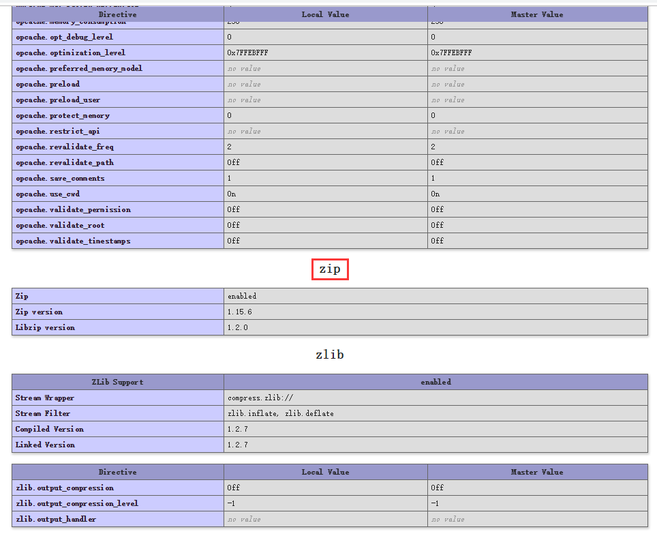Click the opcache.use_cwd directive name
The width and height of the screenshot is (657, 536).
47,194
